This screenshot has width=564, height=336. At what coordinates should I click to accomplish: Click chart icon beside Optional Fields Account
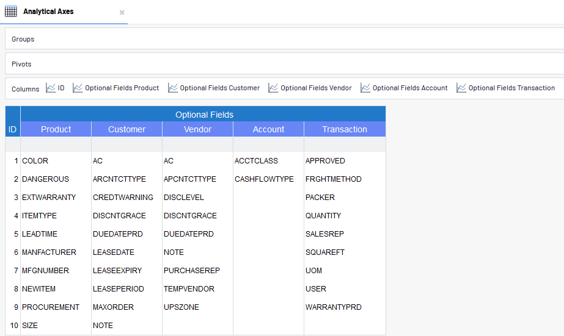(x=365, y=88)
